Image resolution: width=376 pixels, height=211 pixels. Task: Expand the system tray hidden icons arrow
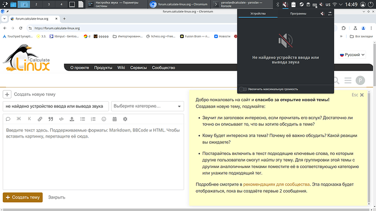(x=341, y=4)
